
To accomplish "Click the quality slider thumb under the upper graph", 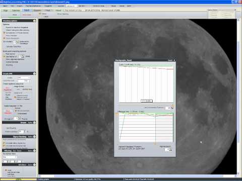I will click(x=146, y=101).
